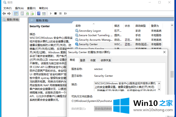Open the 启动类型 startup type dropdown
This screenshot has width=176, height=117.
(103, 109)
